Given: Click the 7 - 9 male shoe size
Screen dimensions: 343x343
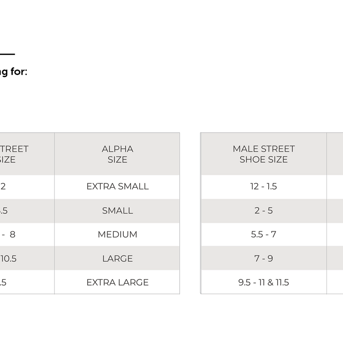Looking at the screenshot, I should point(263,258).
